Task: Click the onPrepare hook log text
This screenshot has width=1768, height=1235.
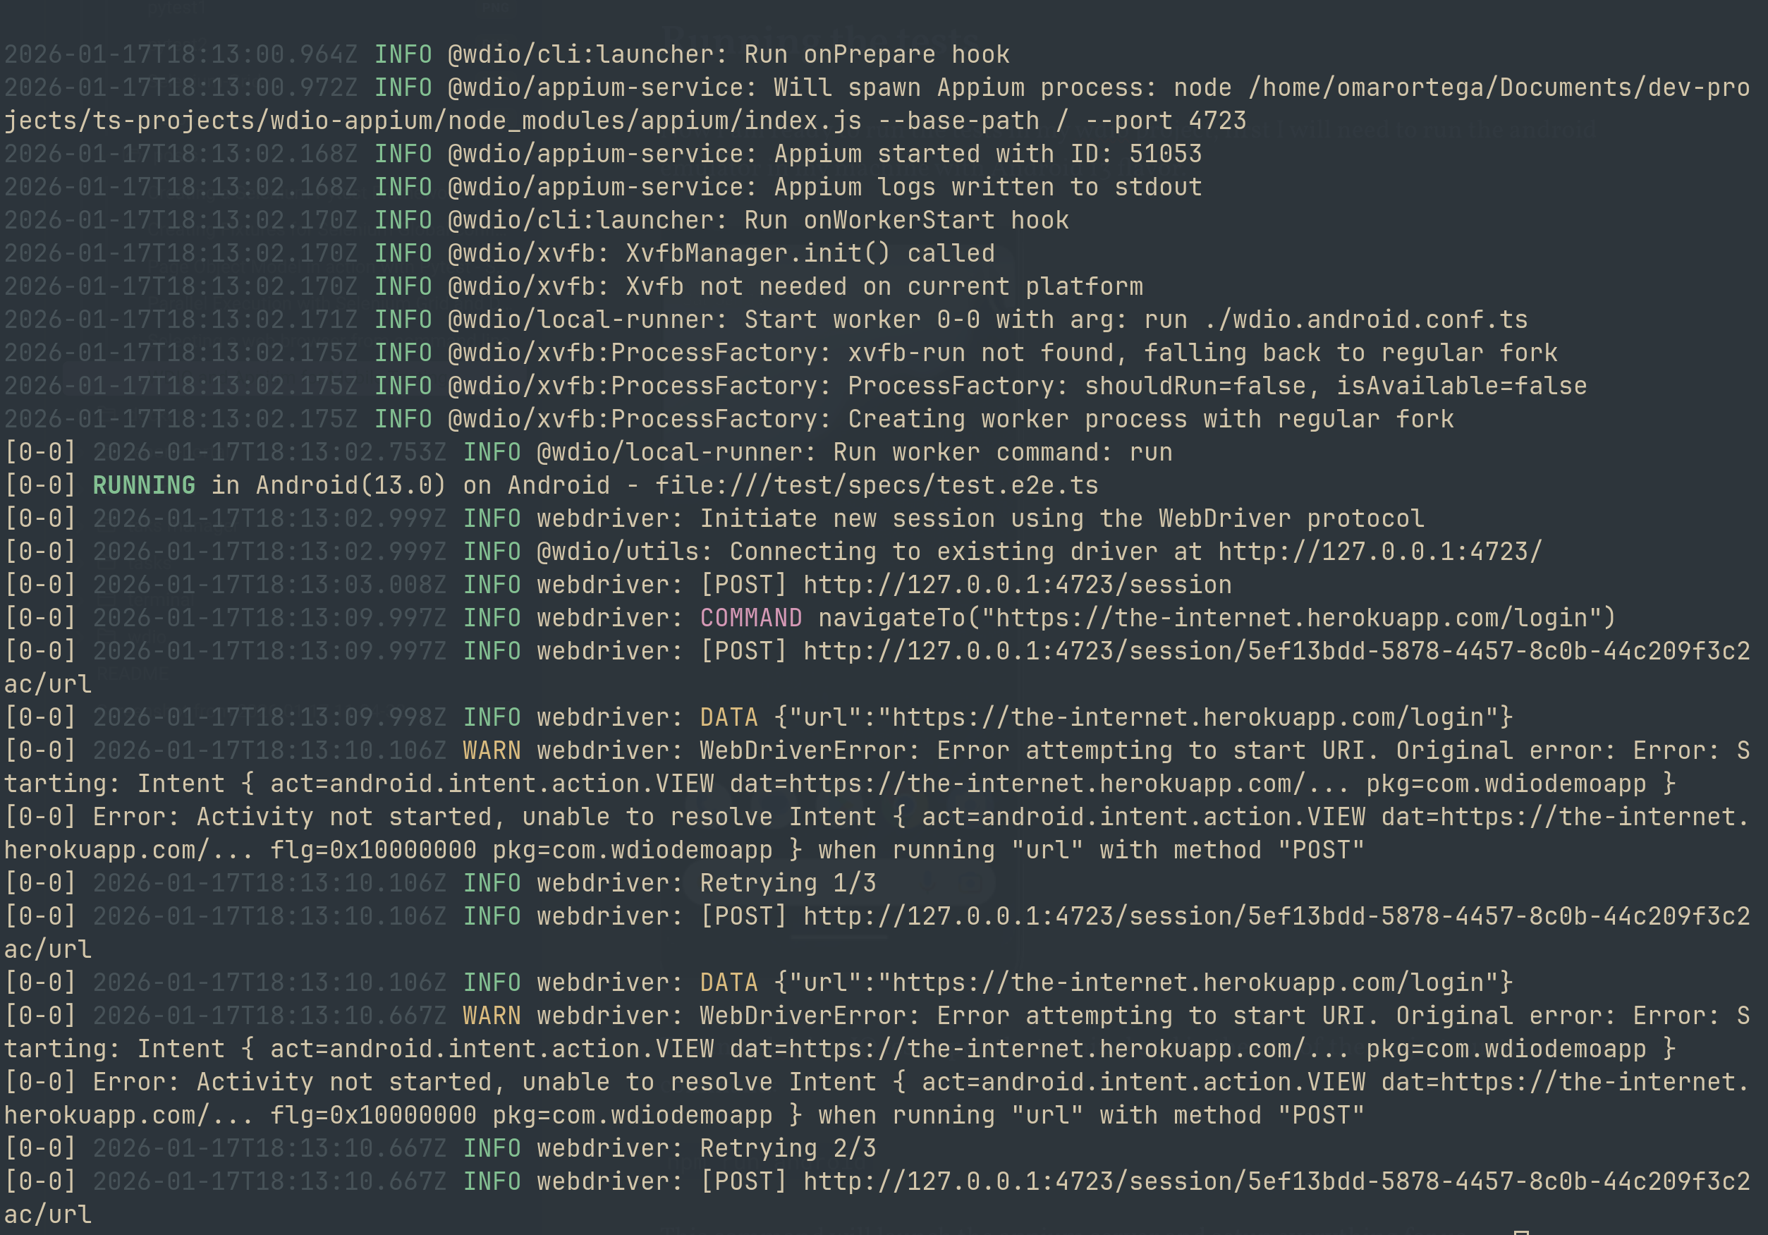Action: (877, 55)
